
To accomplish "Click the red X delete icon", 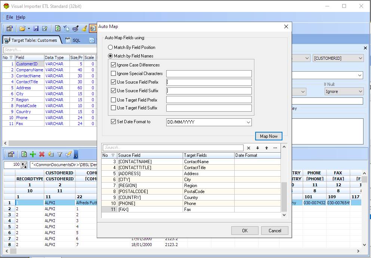I will [42, 154].
